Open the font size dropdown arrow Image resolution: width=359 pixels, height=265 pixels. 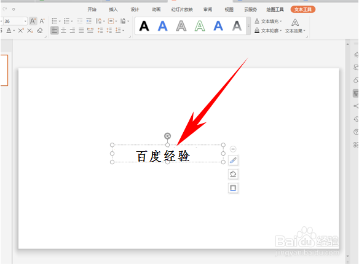click(25, 22)
